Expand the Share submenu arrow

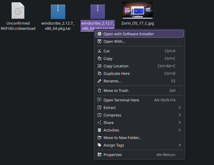[179, 123]
